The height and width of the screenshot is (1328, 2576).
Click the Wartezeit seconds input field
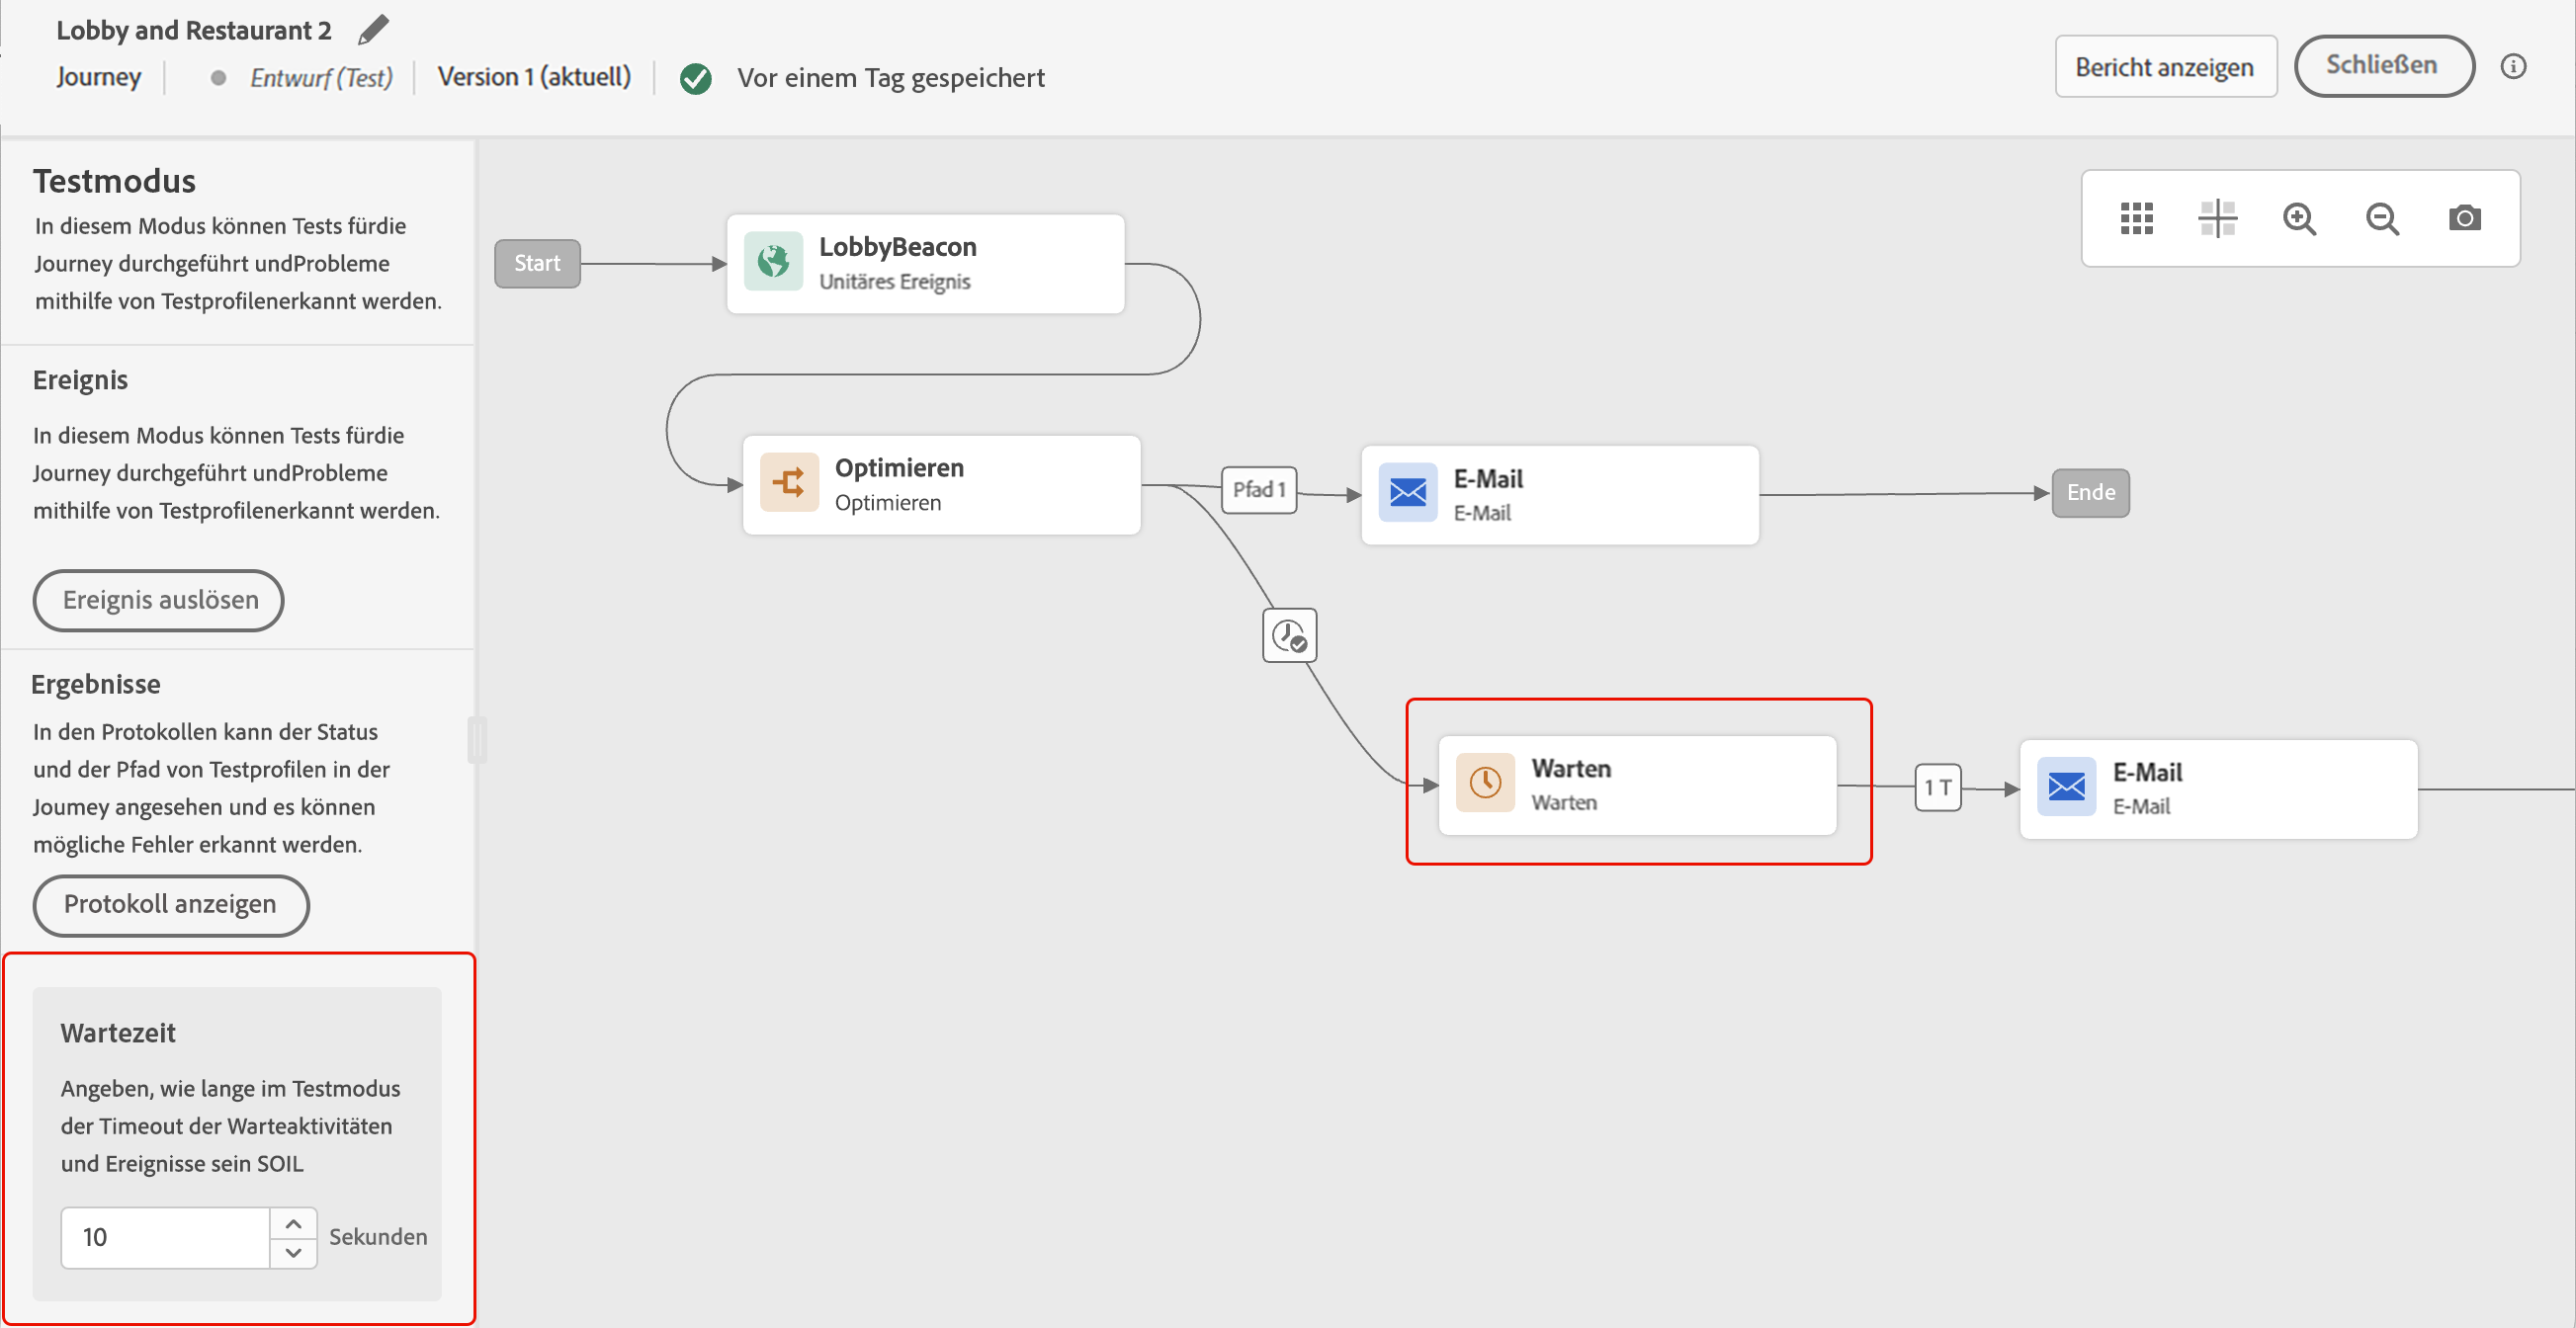point(165,1237)
